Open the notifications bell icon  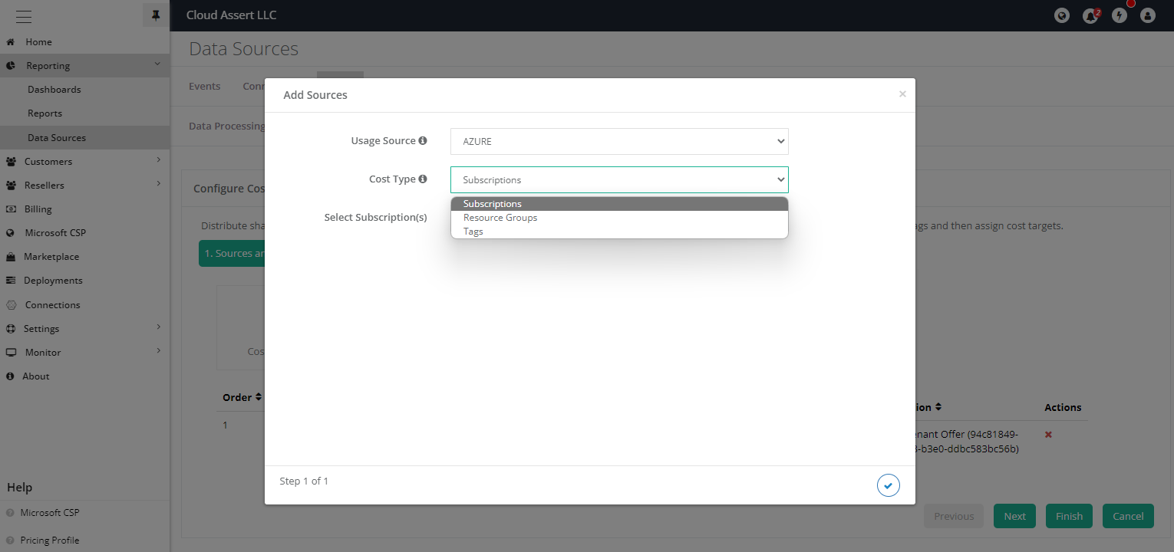[1090, 15]
